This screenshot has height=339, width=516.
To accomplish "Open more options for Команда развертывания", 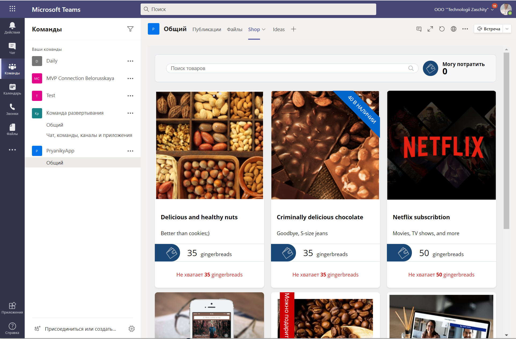I will click(130, 113).
